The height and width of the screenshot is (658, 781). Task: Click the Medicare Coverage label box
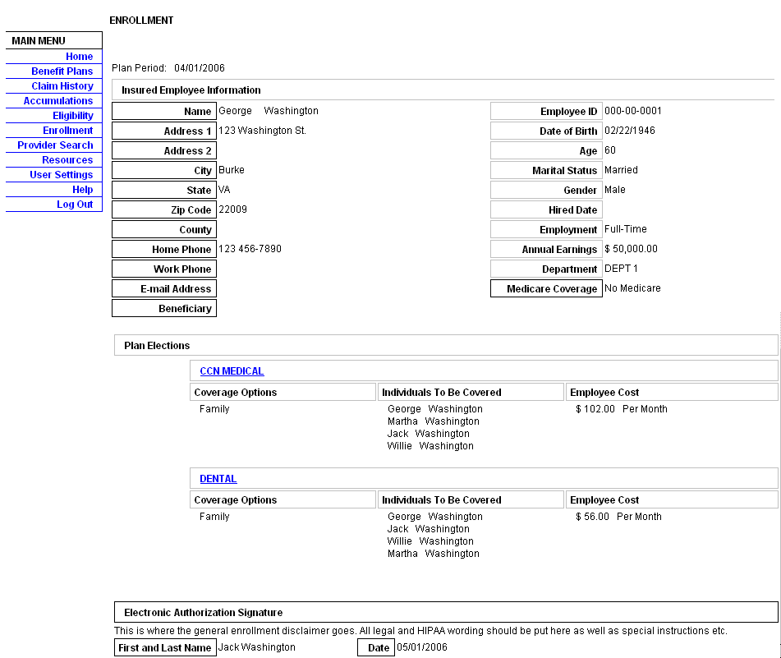pyautogui.click(x=545, y=289)
